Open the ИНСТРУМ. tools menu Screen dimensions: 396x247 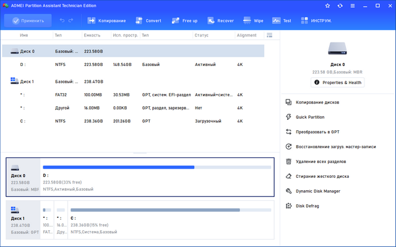click(314, 20)
